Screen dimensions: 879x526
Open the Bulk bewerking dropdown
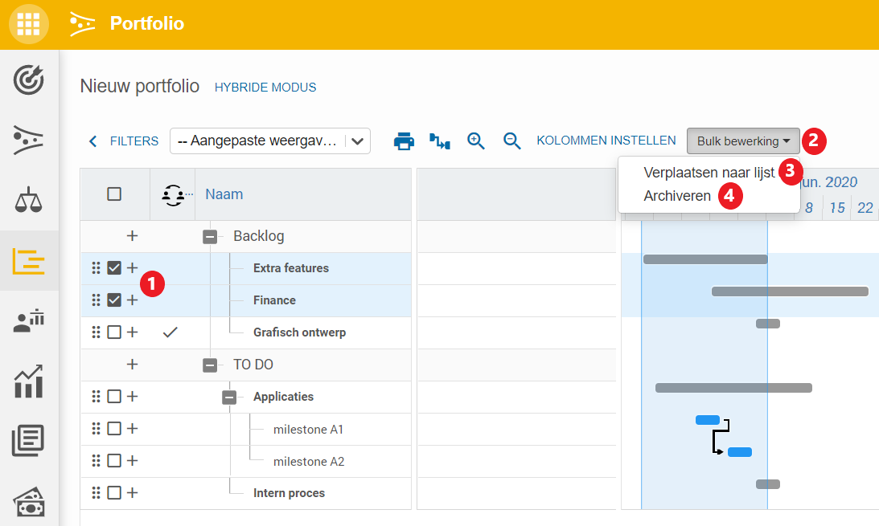click(x=743, y=141)
